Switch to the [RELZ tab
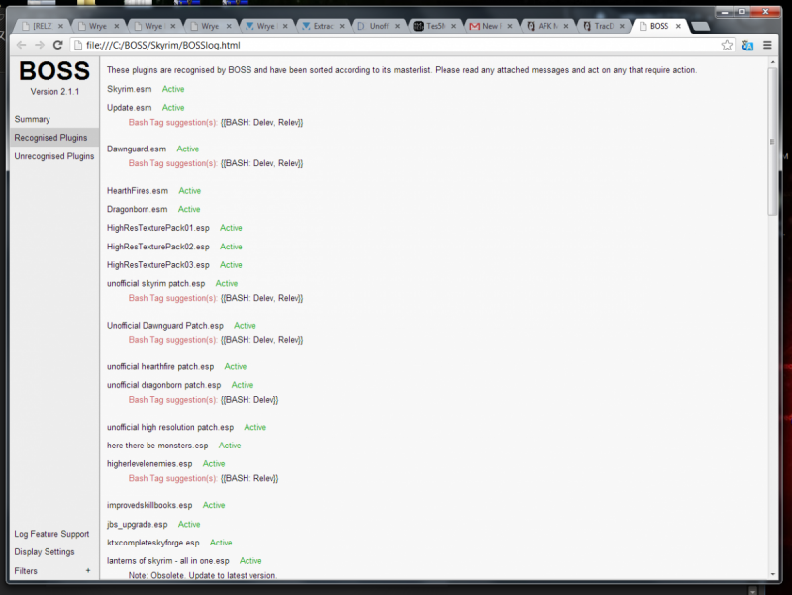Screen dimensions: 792x595 coord(42,26)
